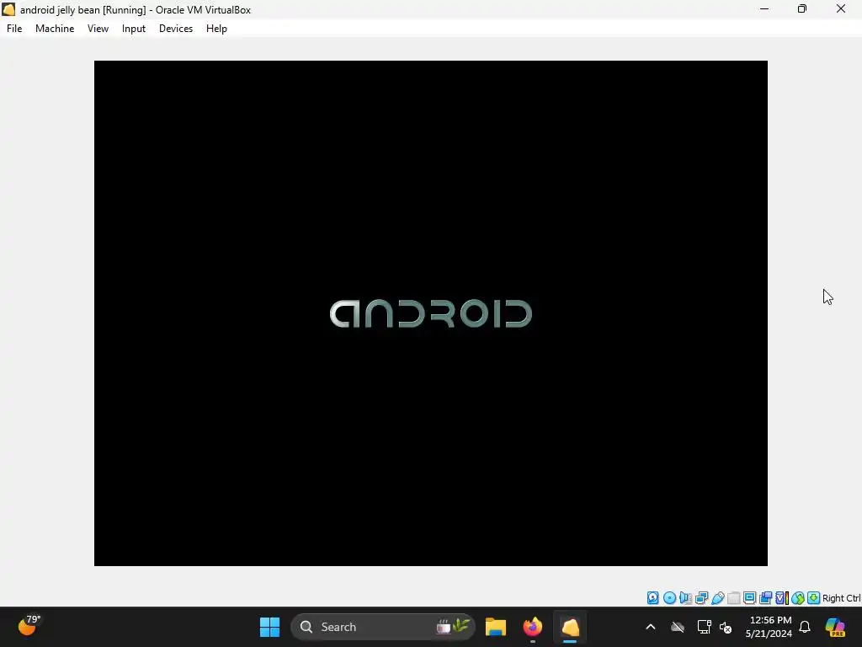Click the mouse integration status icon

click(x=798, y=598)
